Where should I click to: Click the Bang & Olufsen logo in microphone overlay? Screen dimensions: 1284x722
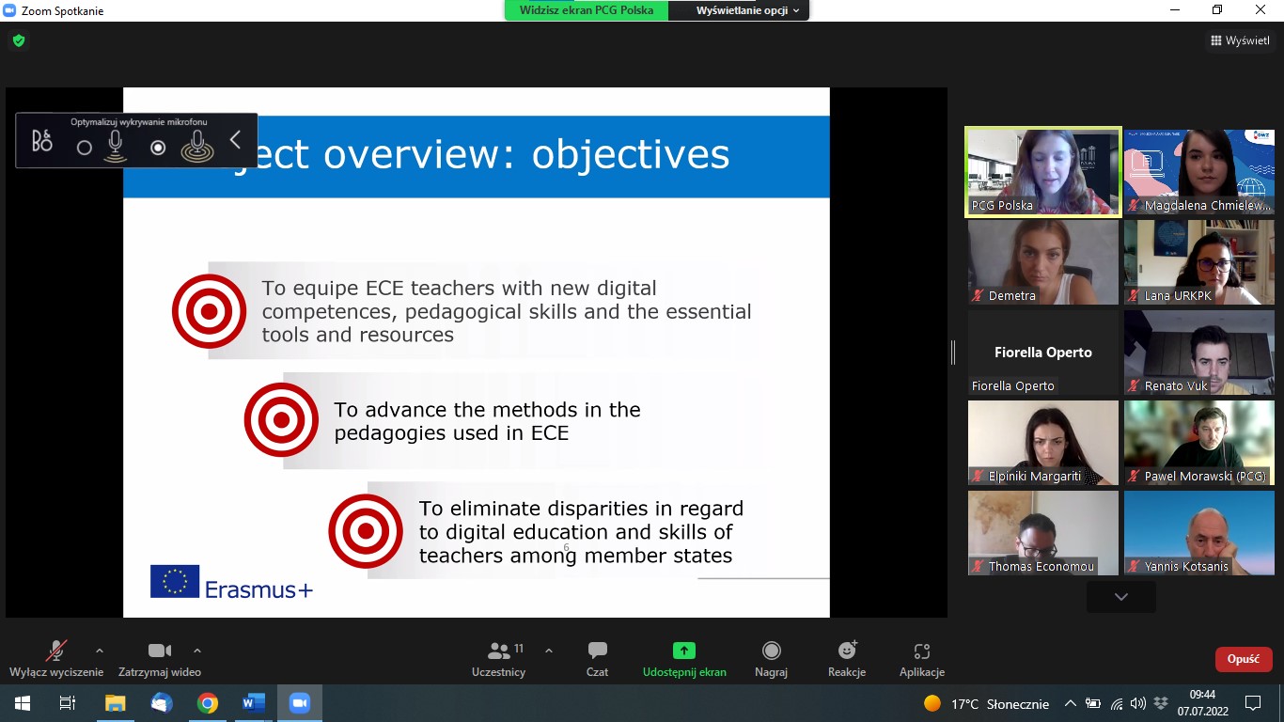point(41,143)
